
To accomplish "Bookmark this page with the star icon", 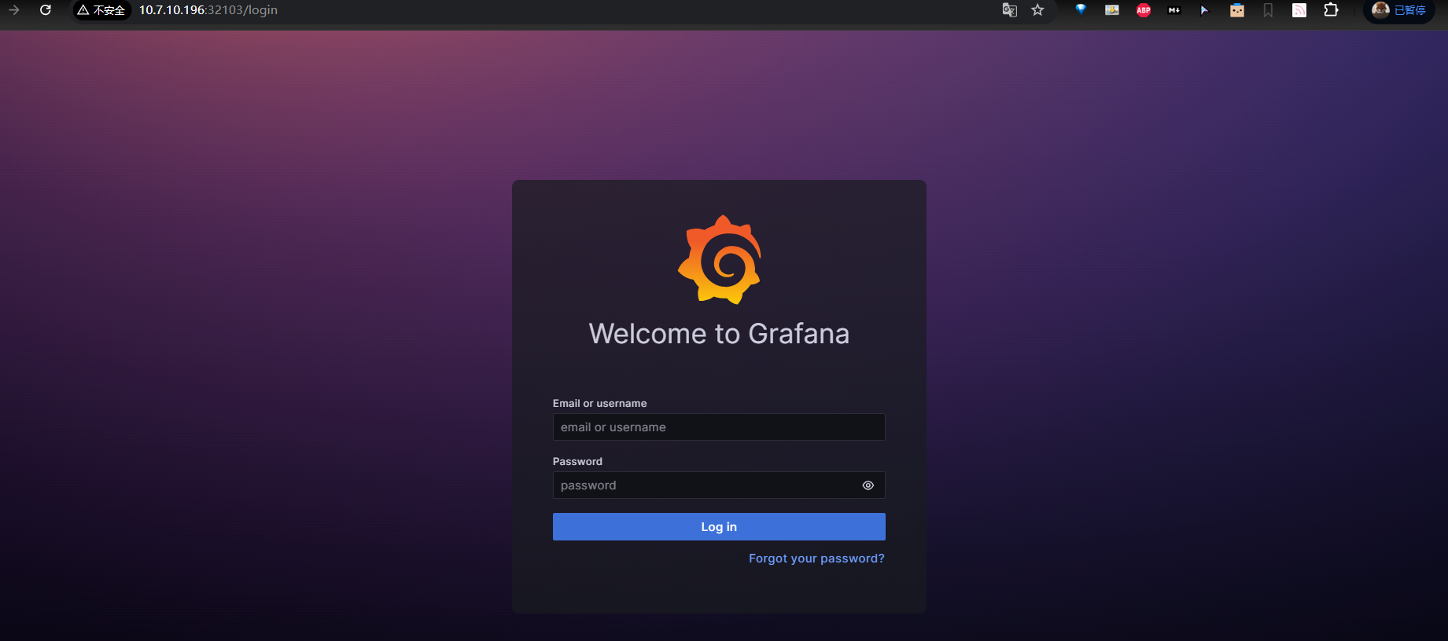I will tap(1037, 10).
